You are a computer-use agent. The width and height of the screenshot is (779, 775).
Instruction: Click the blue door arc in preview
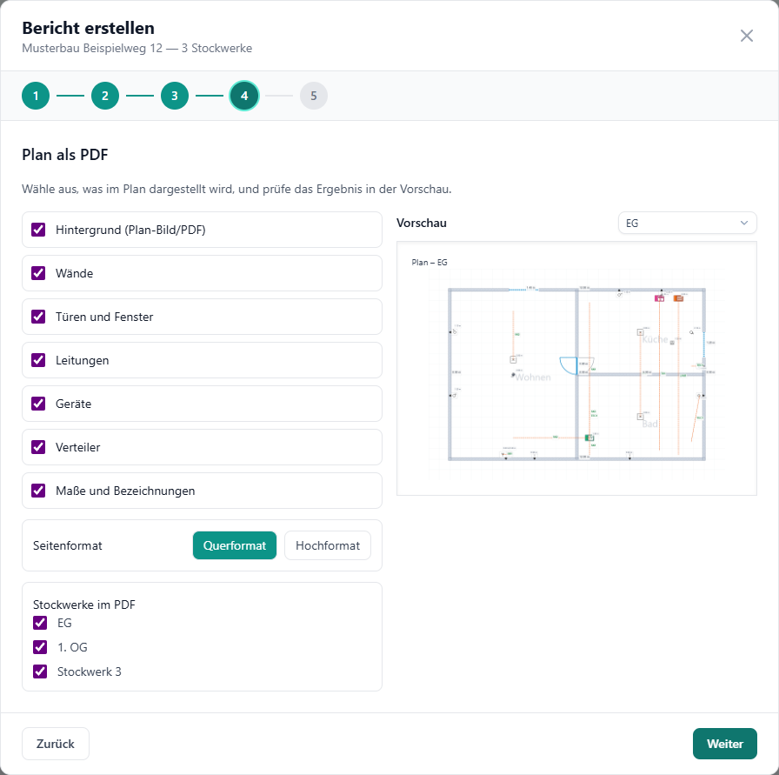pos(569,365)
